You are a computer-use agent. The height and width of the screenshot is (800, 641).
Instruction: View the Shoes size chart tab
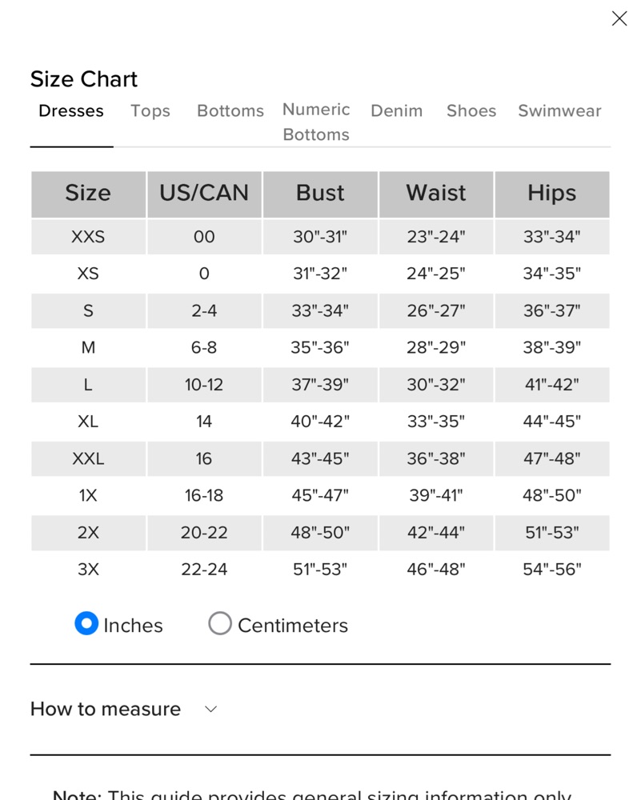coord(471,110)
